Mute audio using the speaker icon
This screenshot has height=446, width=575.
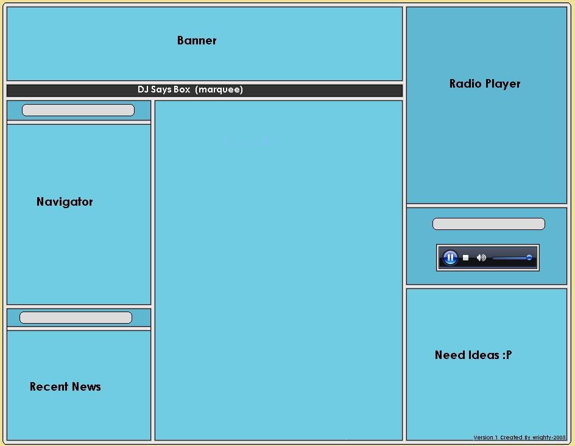[481, 258]
